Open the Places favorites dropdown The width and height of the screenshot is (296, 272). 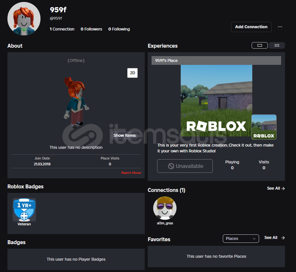pyautogui.click(x=241, y=239)
